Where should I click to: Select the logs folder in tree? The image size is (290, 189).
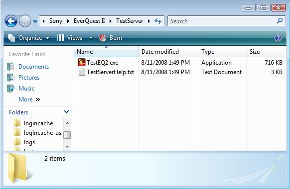point(29,142)
